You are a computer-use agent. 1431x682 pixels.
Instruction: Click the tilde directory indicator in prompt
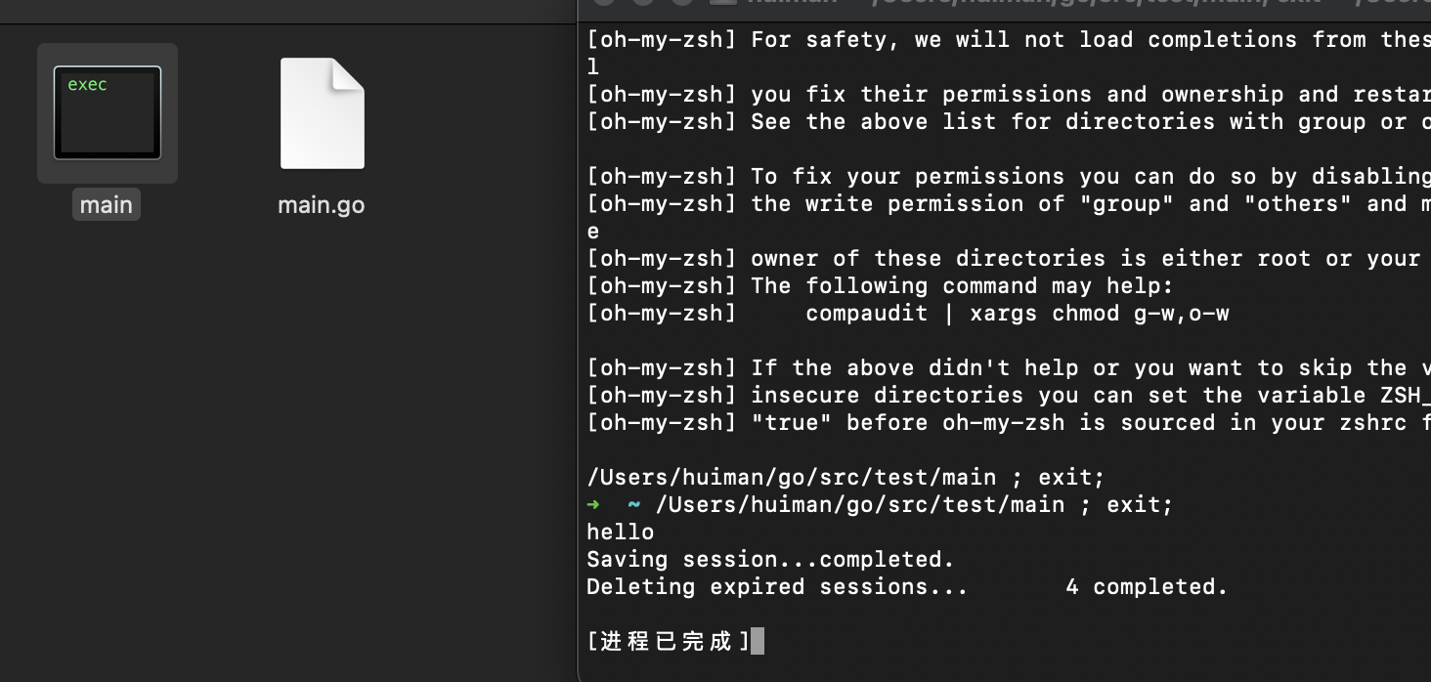pos(633,504)
